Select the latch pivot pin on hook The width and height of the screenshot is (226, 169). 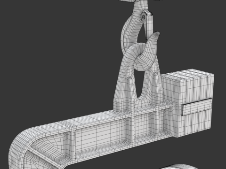click(143, 17)
